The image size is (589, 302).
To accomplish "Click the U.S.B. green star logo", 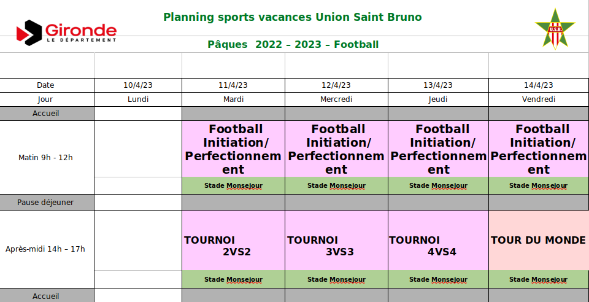I will pyautogui.click(x=555, y=29).
